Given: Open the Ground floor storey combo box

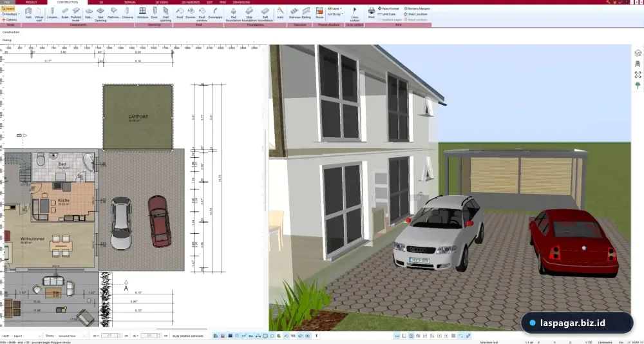Looking at the screenshot, I should click(x=72, y=336).
